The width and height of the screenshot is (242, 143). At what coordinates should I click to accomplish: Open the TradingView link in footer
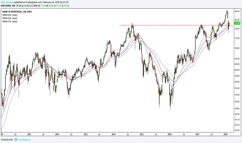(25, 140)
